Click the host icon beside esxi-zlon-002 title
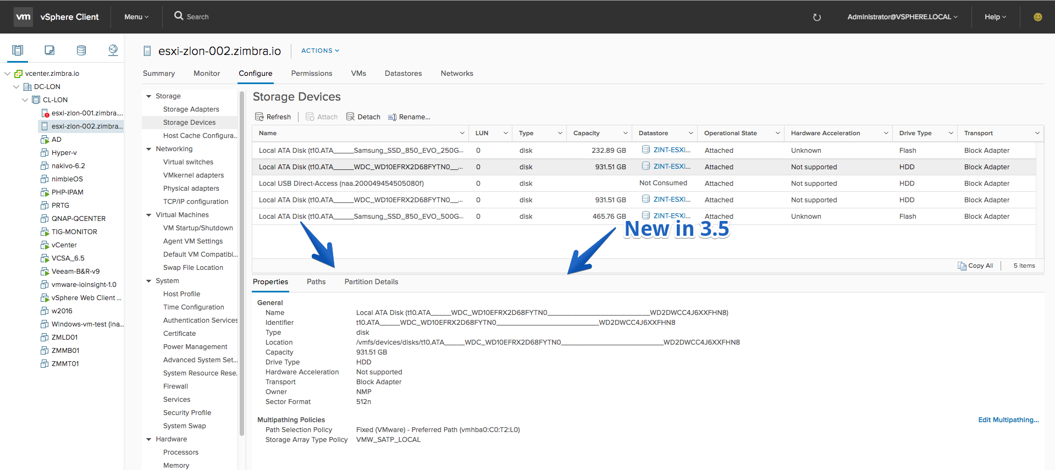Image resolution: width=1055 pixels, height=470 pixels. (x=147, y=51)
